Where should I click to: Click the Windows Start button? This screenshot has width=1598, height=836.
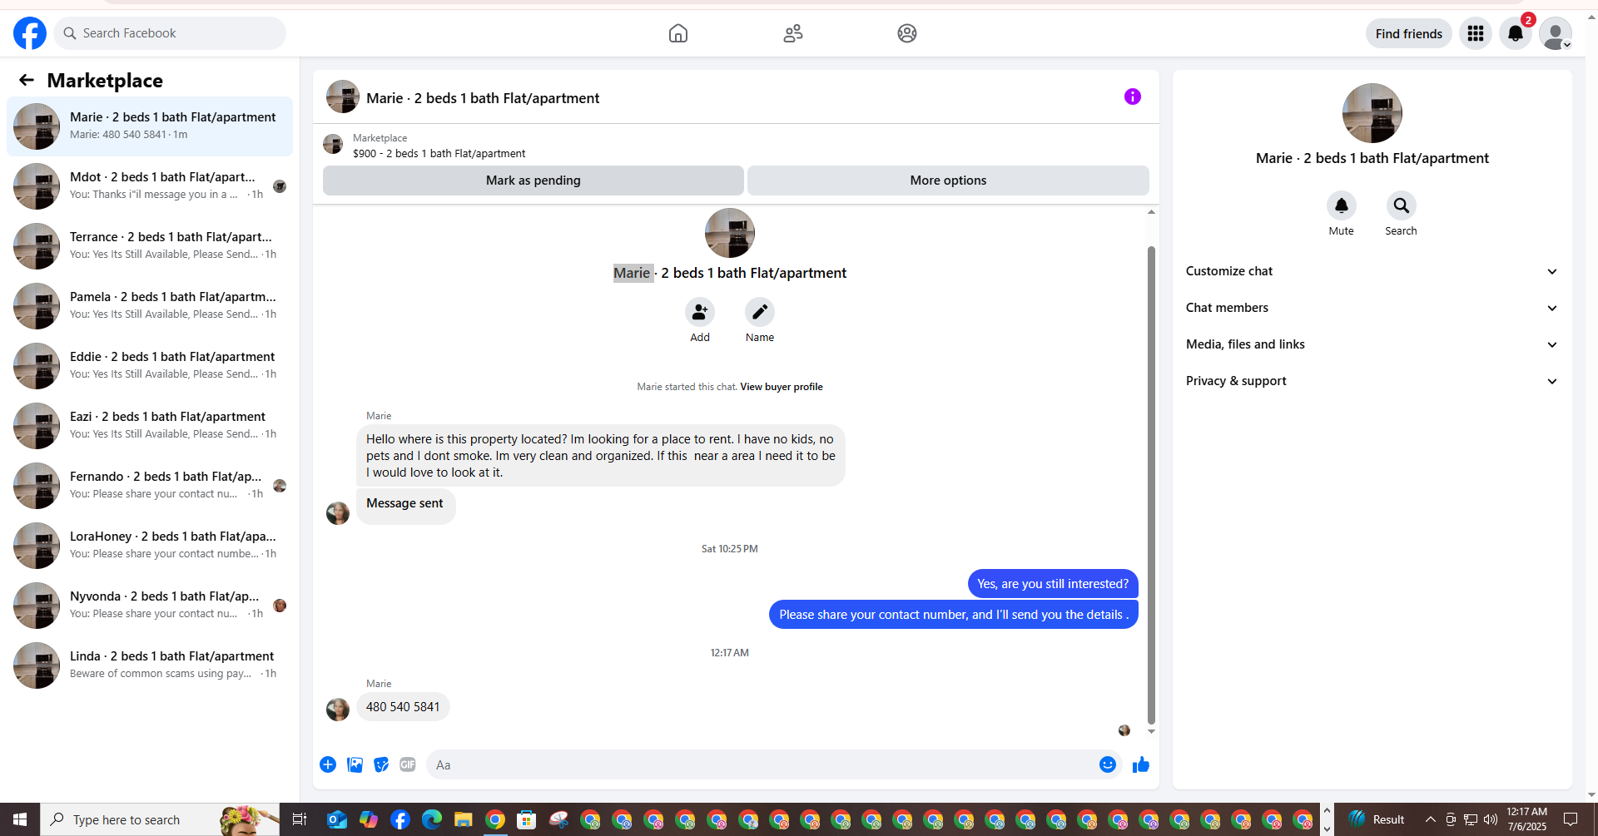point(20,820)
